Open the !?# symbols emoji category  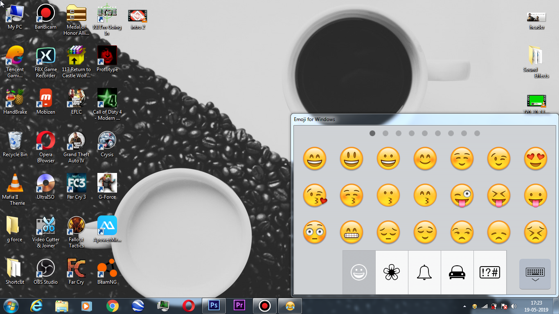(490, 272)
